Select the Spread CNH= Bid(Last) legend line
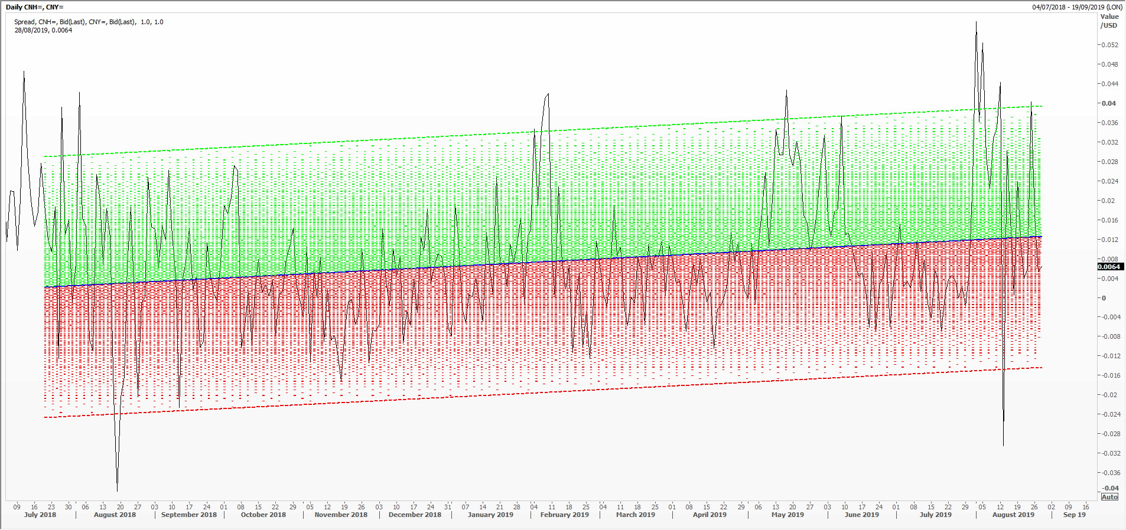Viewport: 1126px width, 530px height. click(x=89, y=22)
